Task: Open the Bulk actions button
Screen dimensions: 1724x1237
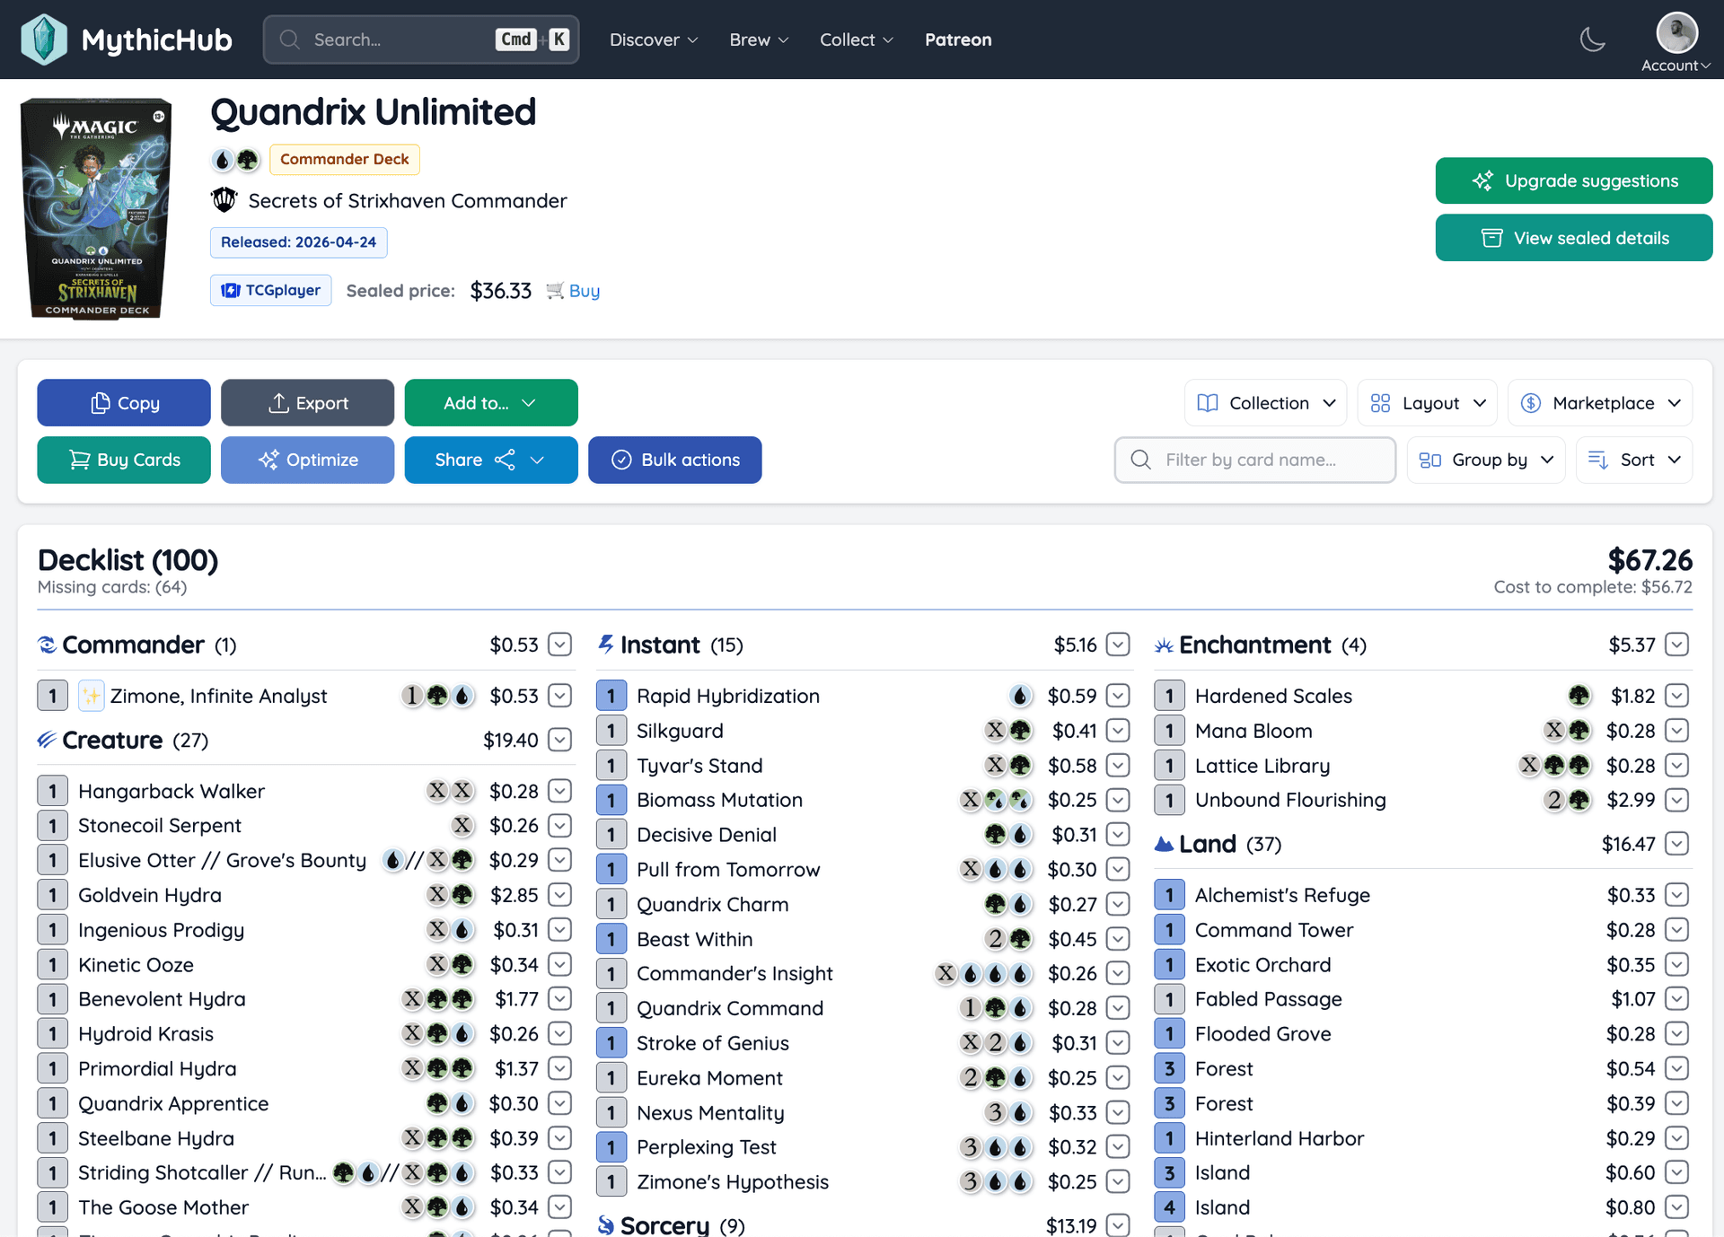Action: coord(675,460)
